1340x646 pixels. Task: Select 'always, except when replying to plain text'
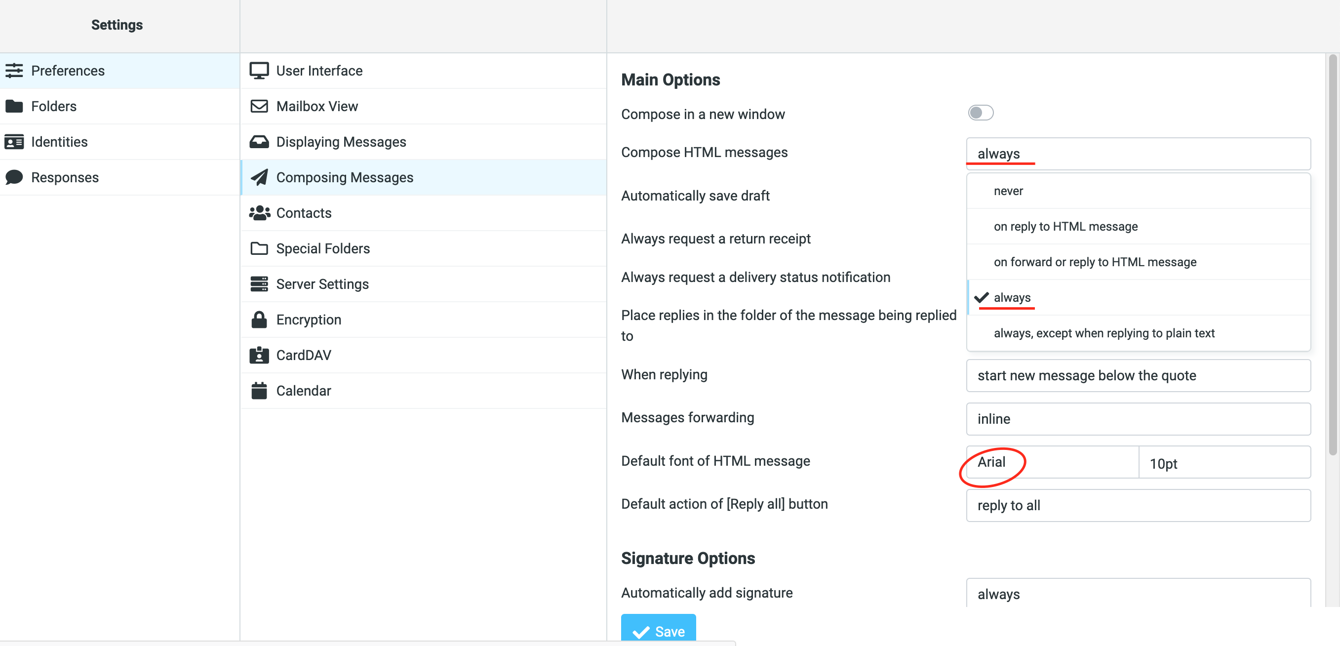pyautogui.click(x=1104, y=333)
